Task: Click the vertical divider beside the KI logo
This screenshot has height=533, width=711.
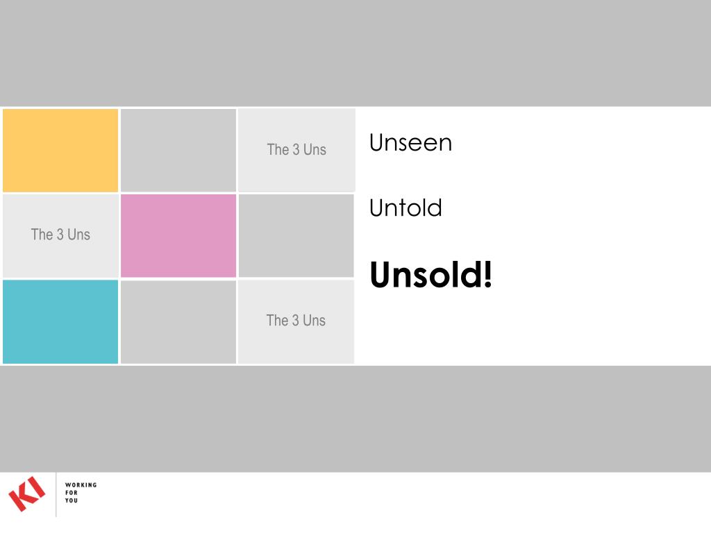Action: [56, 495]
